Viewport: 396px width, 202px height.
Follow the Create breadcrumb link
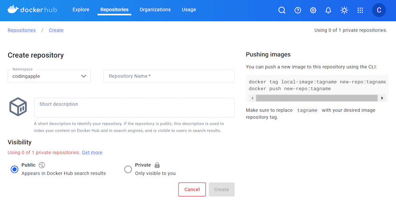click(56, 30)
